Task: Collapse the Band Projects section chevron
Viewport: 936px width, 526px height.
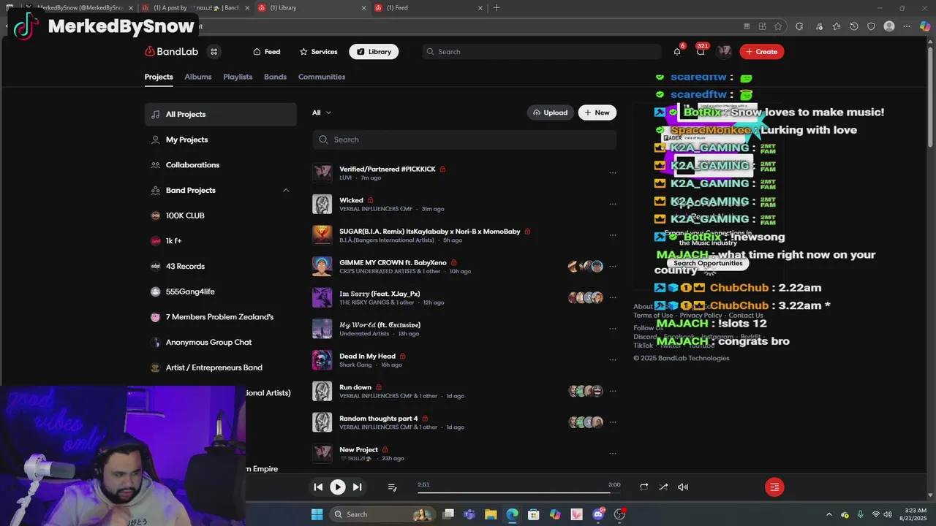Action: point(286,190)
